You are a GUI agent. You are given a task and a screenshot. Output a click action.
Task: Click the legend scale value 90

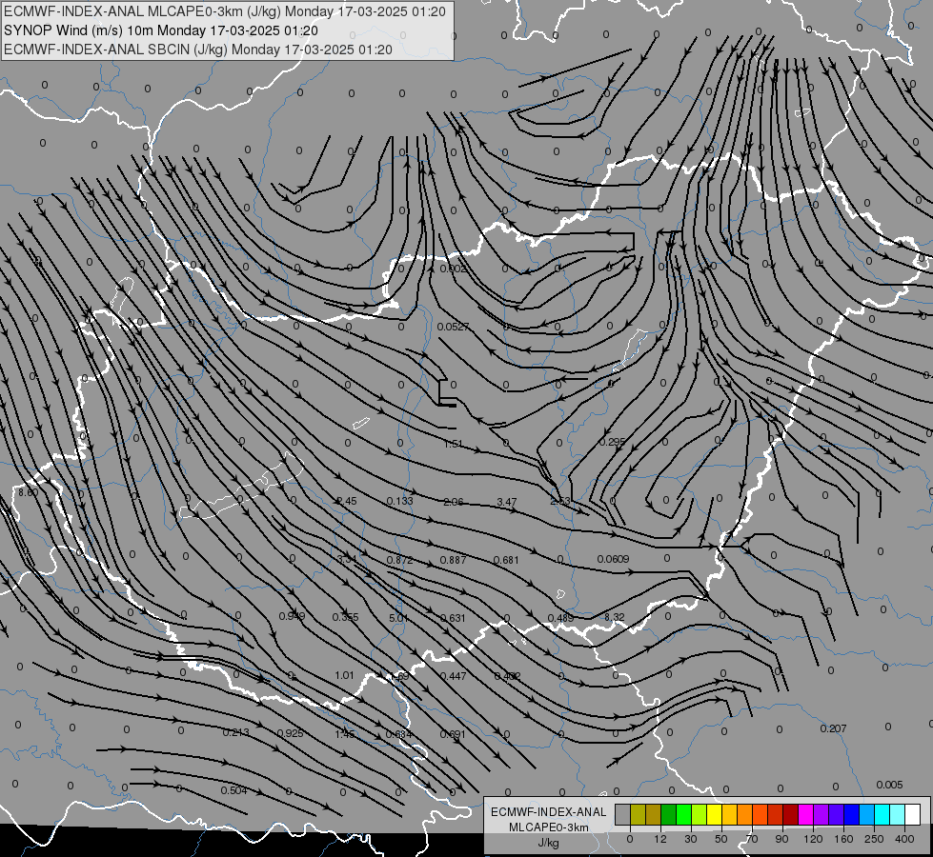pos(781,839)
